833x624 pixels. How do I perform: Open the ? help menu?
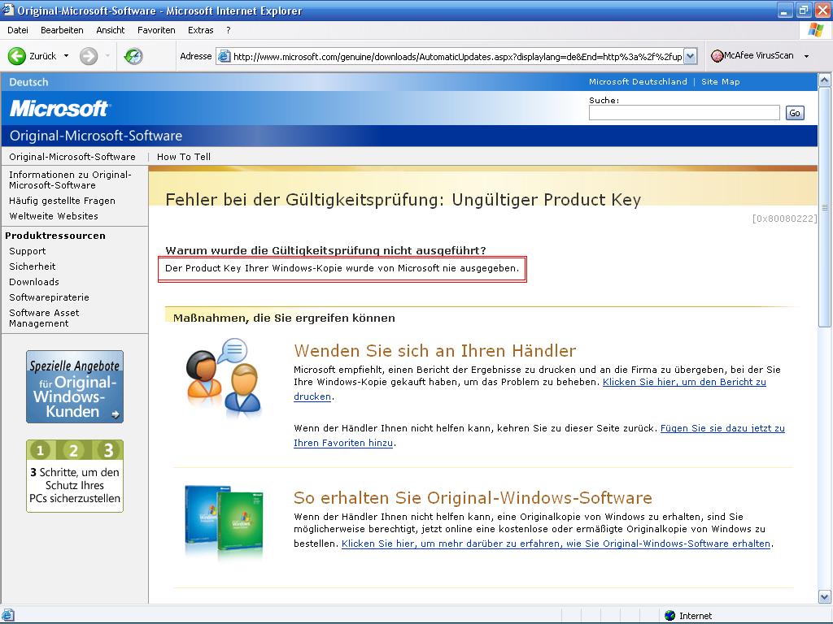coord(229,30)
